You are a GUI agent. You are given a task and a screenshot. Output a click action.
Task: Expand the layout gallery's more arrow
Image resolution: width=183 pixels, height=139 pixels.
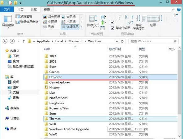[81, 27]
